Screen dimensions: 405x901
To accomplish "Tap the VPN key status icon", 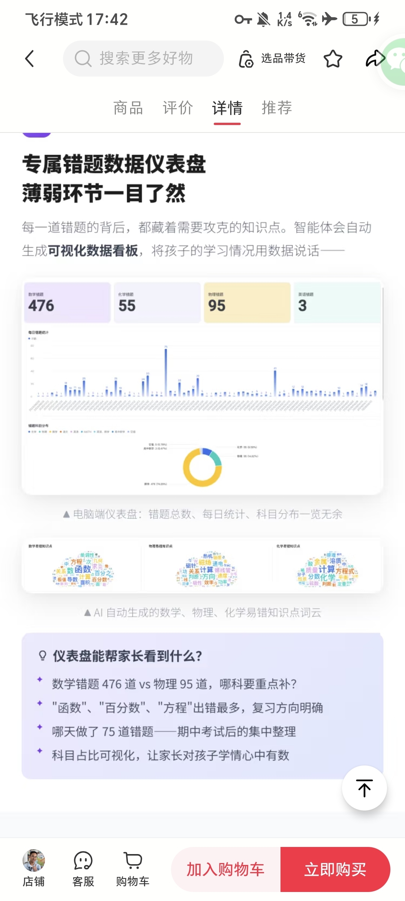I will point(243,19).
